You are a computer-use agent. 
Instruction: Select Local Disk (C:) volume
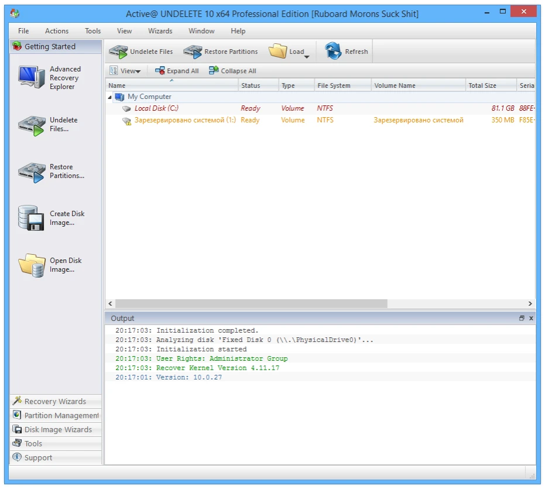[156, 108]
